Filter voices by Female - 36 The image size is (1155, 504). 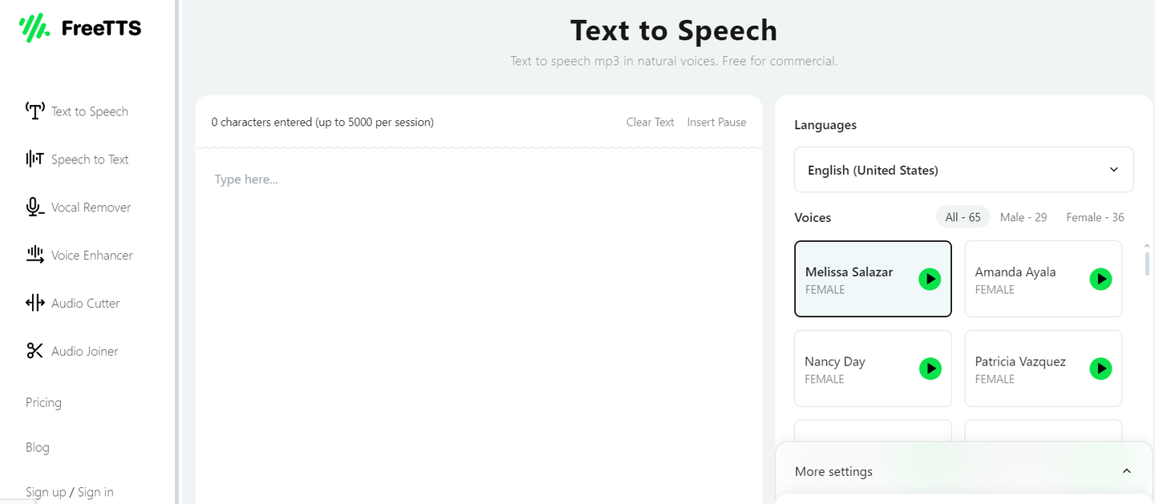pyautogui.click(x=1095, y=217)
